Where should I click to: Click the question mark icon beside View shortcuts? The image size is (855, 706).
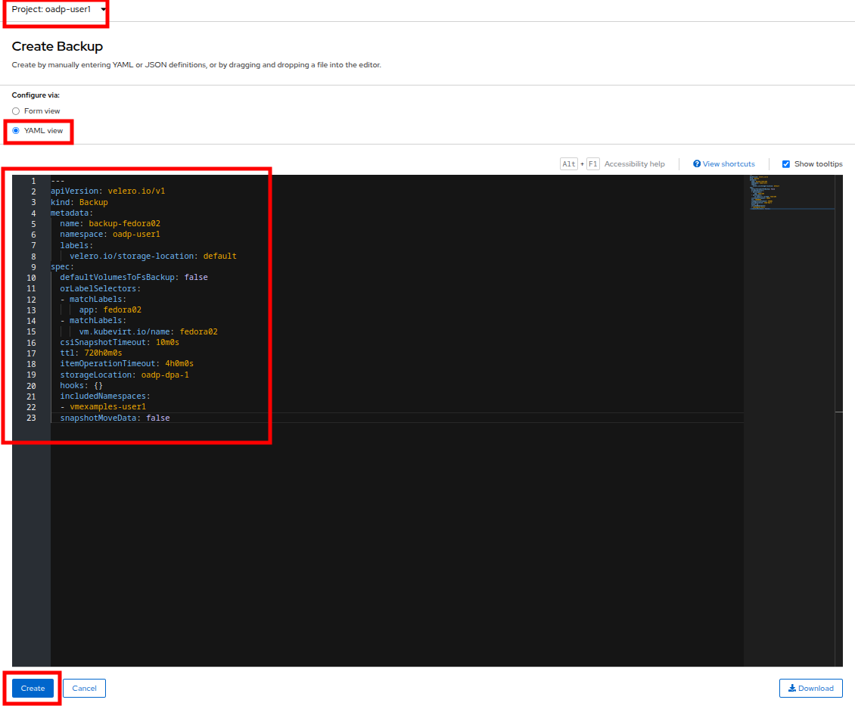697,164
